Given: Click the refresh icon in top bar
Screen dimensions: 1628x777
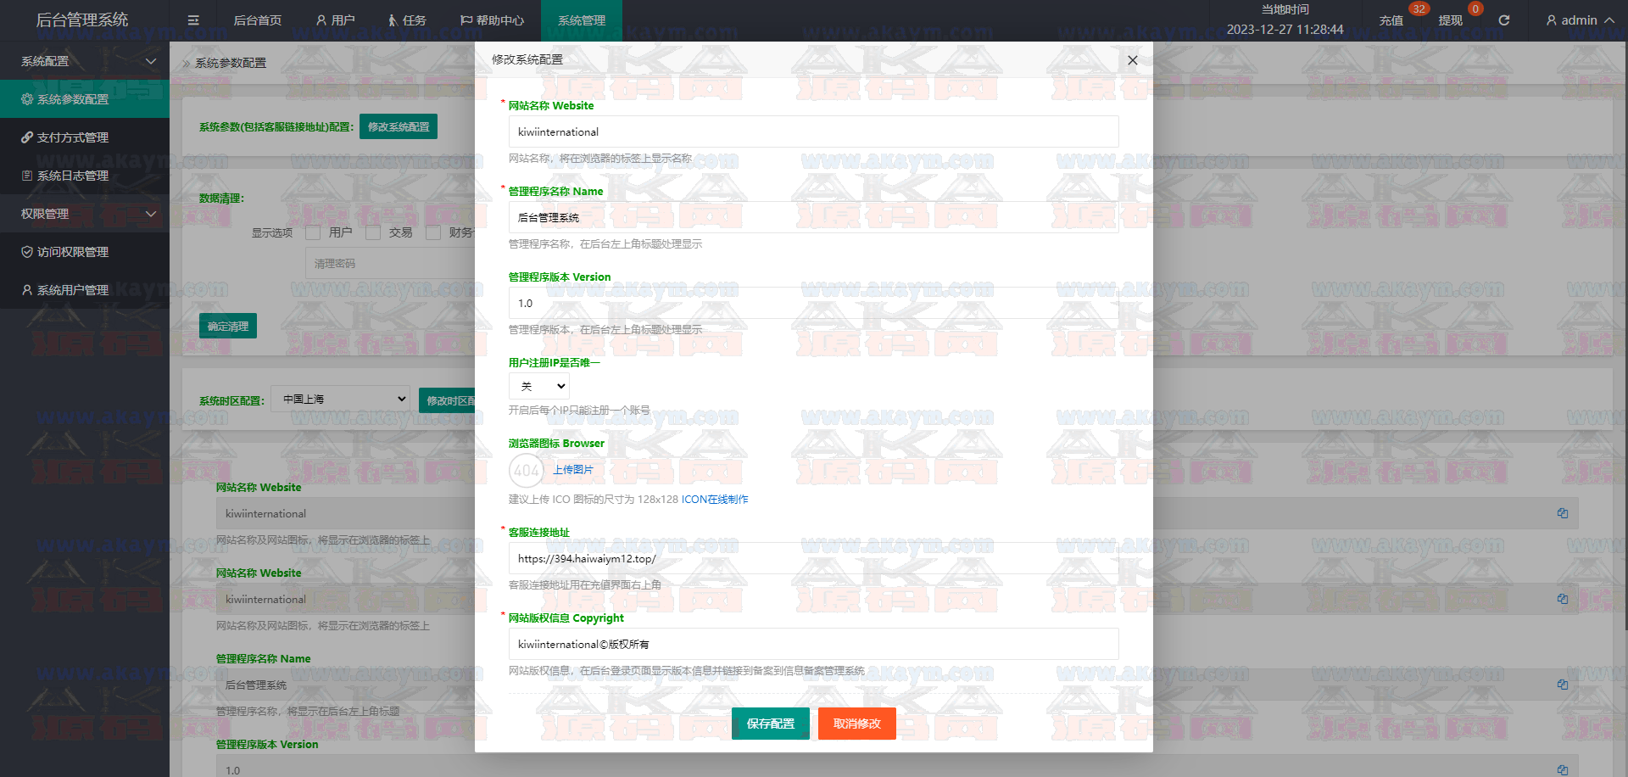Looking at the screenshot, I should (1503, 20).
